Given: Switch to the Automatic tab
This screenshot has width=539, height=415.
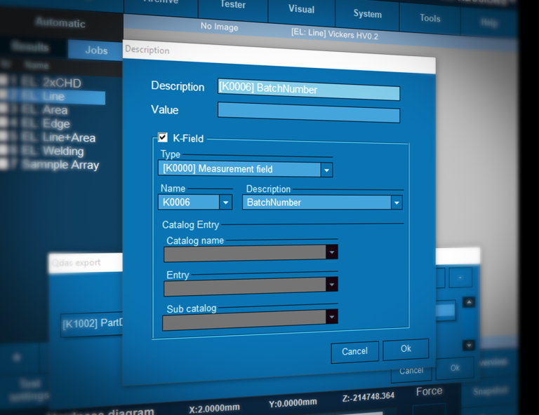Looking at the screenshot, I should click(x=60, y=23).
